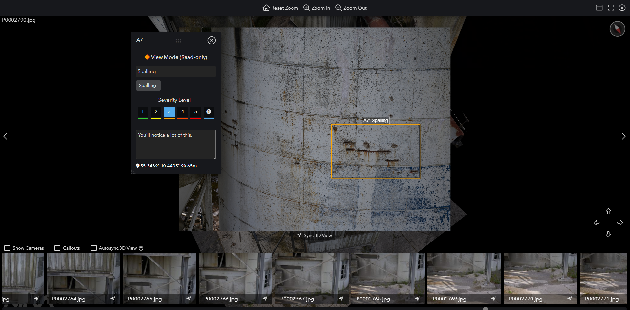Turn on Autosync 3D View checkbox
630x310 pixels.
(94, 248)
